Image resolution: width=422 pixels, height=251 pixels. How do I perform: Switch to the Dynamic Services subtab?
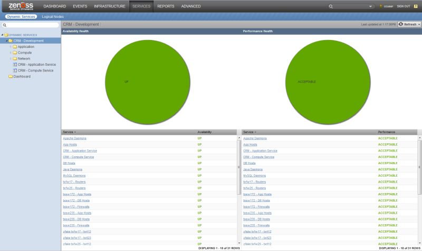(21, 17)
